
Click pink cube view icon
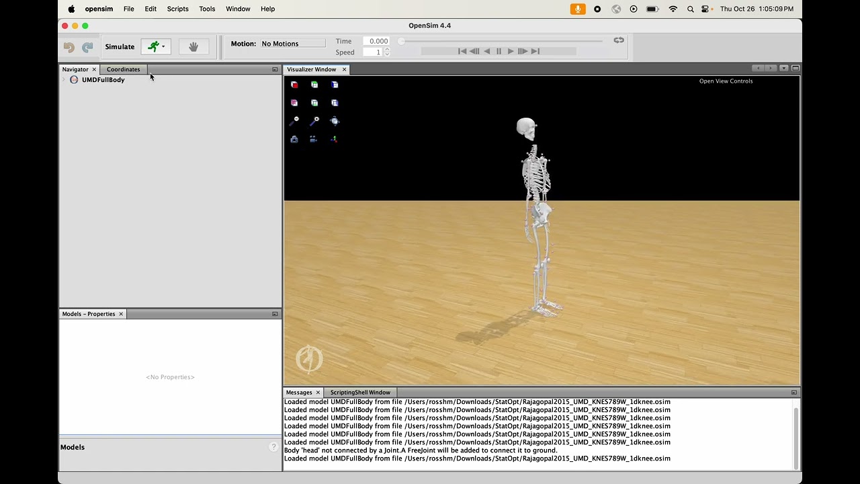pyautogui.click(x=294, y=103)
